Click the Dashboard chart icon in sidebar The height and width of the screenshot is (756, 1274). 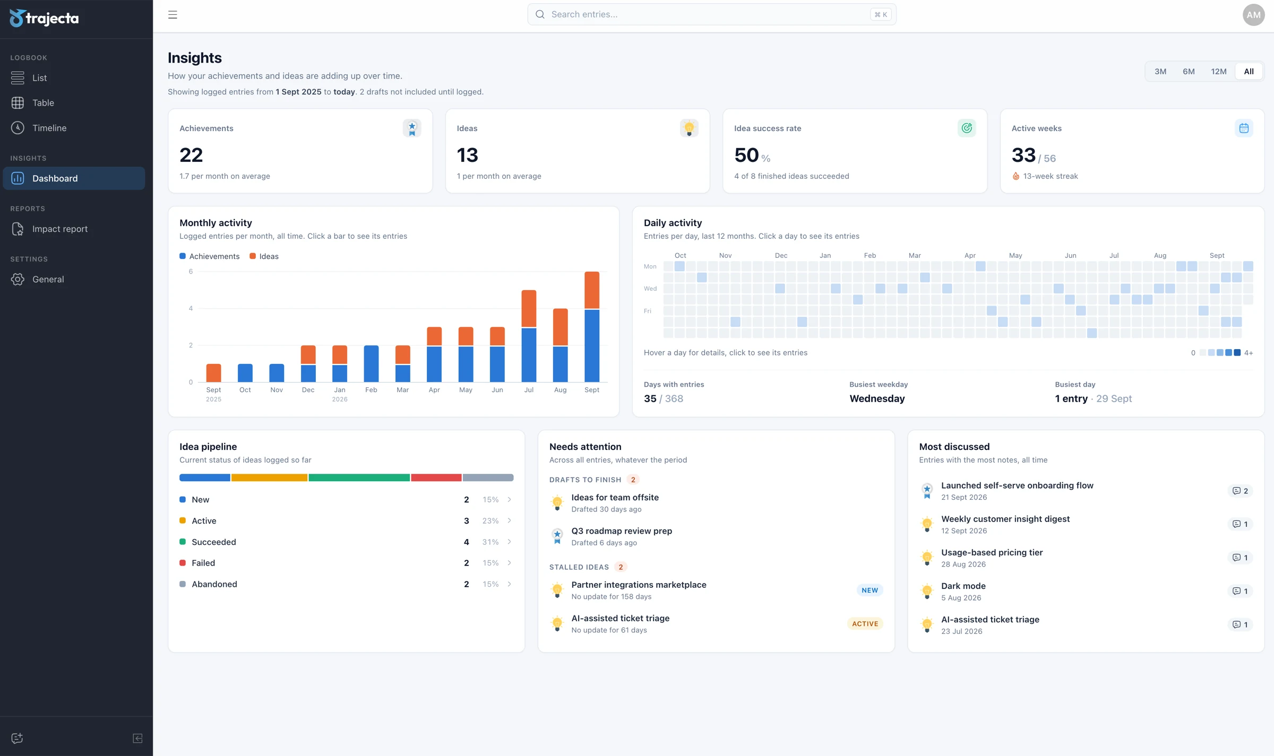[x=18, y=178]
